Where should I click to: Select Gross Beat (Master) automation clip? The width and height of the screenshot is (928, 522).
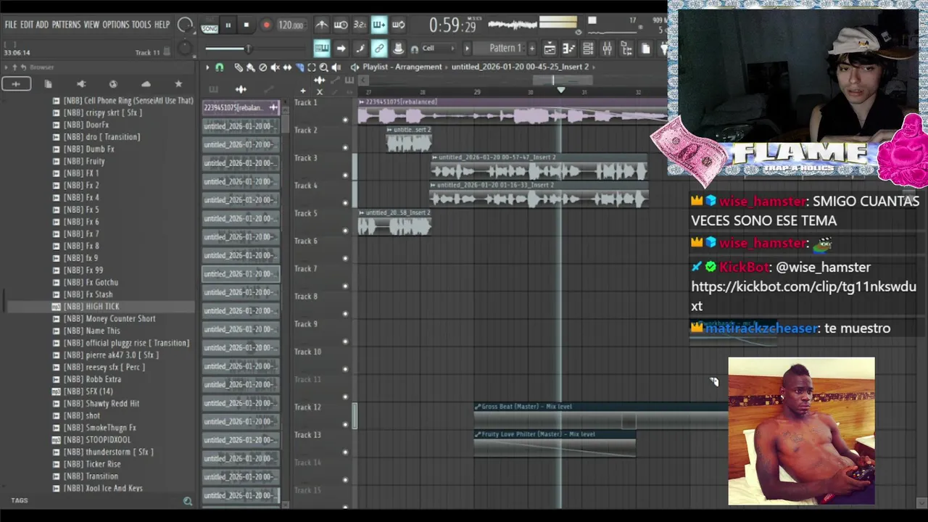pos(600,416)
